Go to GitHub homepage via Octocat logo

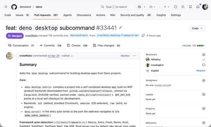(14, 7)
